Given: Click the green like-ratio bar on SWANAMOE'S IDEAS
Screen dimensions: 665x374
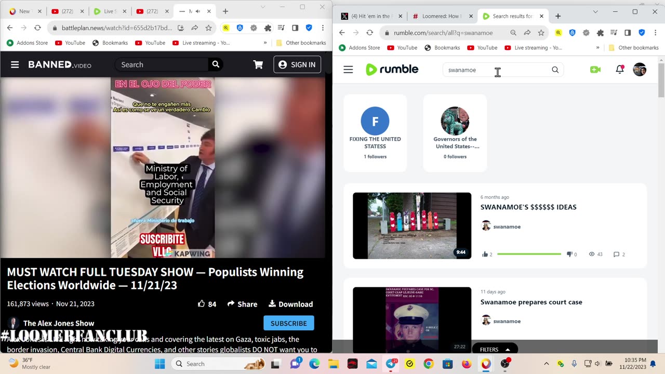Looking at the screenshot, I should (x=529, y=254).
